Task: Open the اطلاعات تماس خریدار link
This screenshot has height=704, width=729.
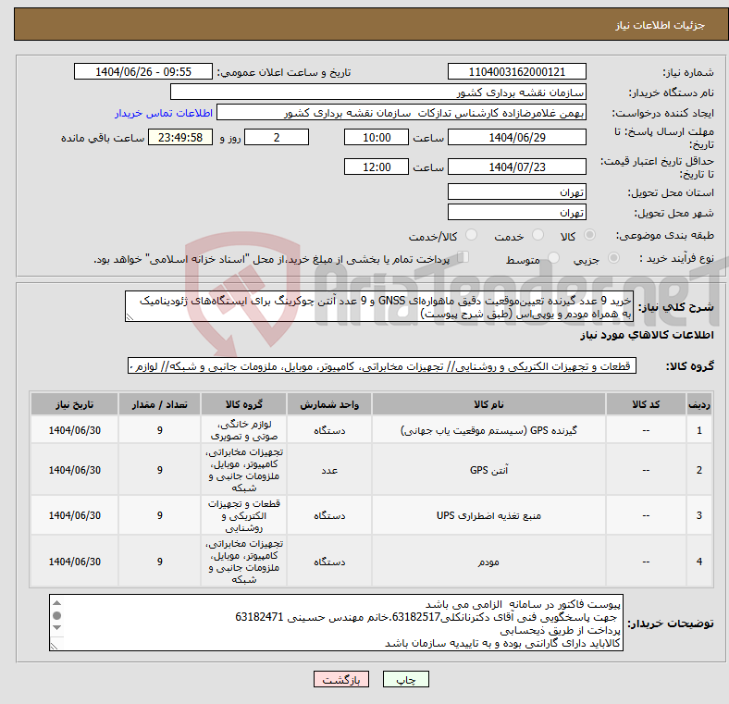Action: 164,113
